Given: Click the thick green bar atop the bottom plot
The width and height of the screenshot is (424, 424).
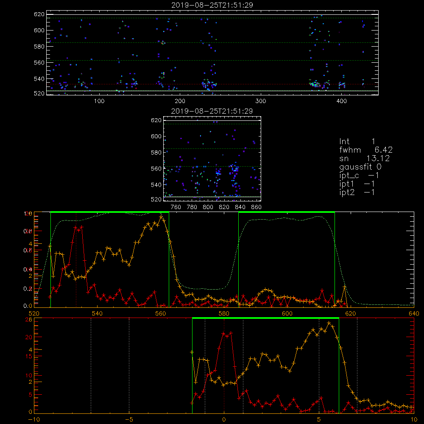Looking at the screenshot, I should (x=265, y=318).
